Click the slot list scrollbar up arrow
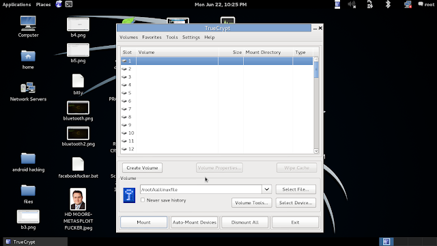This screenshot has width=437, height=246. click(316, 59)
